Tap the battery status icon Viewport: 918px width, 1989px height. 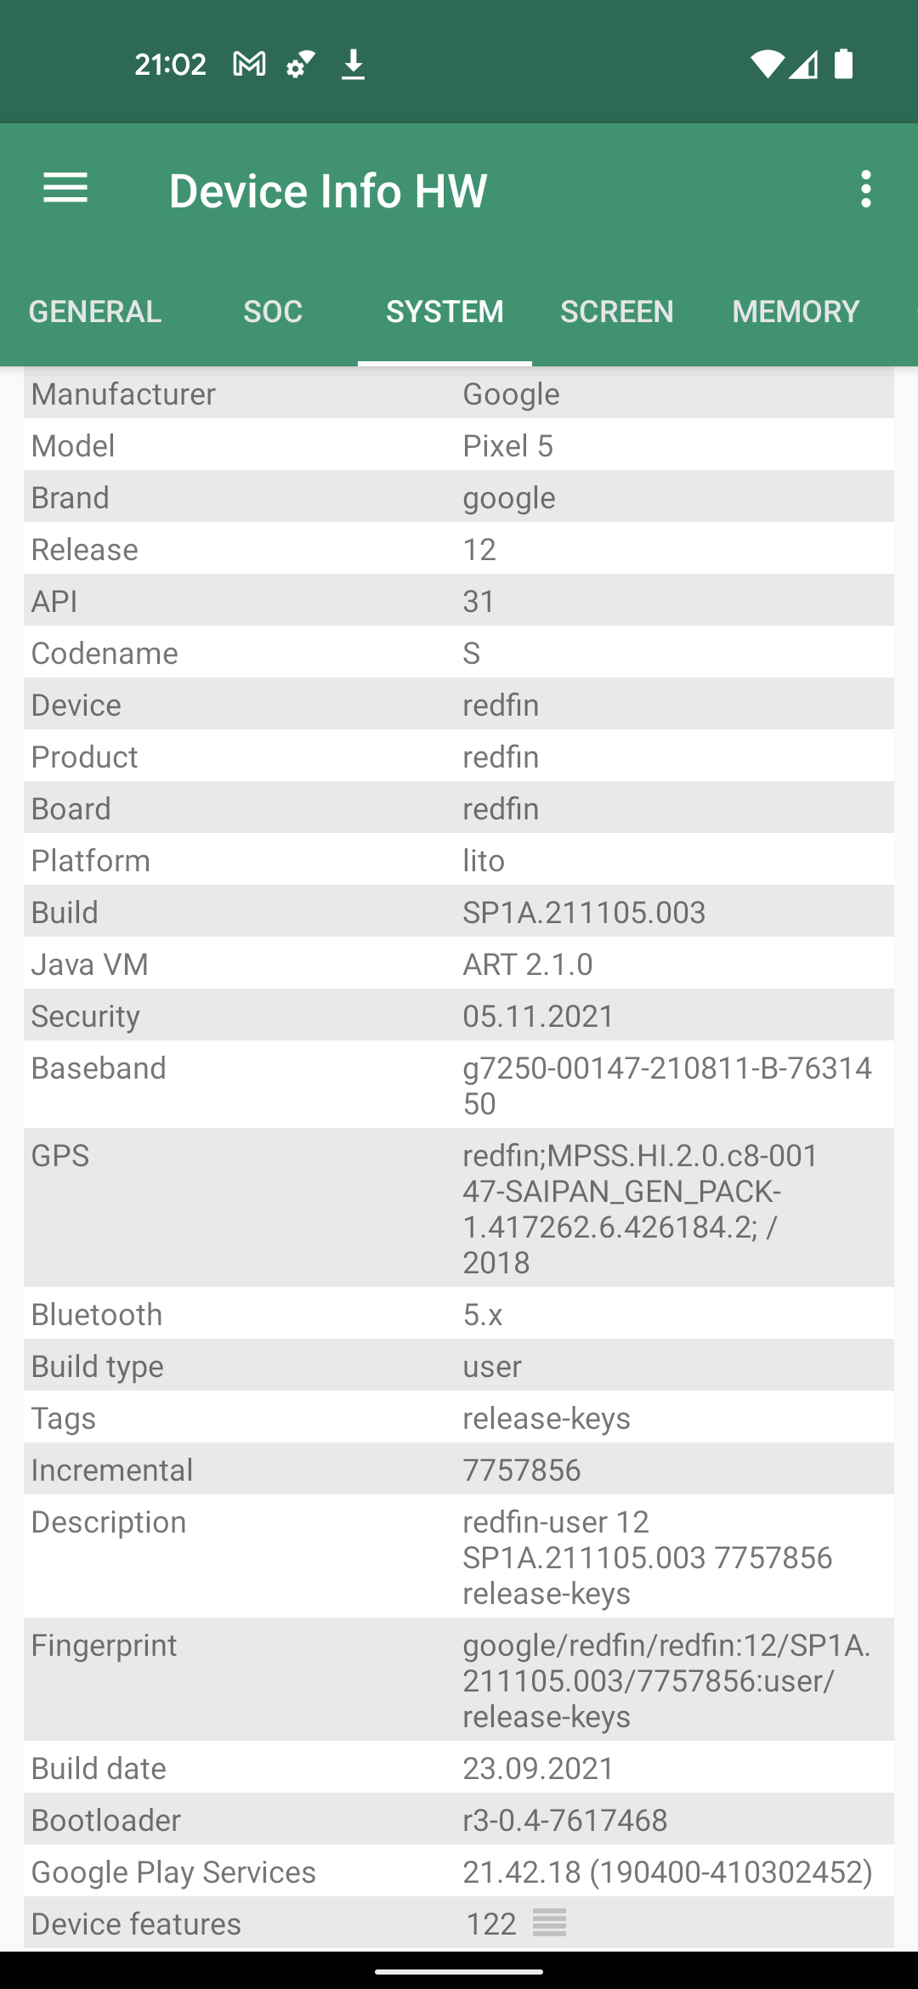pyautogui.click(x=843, y=64)
